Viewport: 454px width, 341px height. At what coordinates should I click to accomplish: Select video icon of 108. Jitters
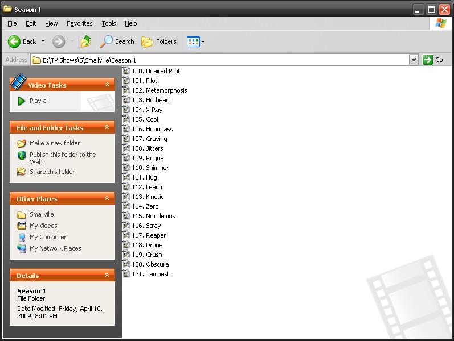point(126,148)
